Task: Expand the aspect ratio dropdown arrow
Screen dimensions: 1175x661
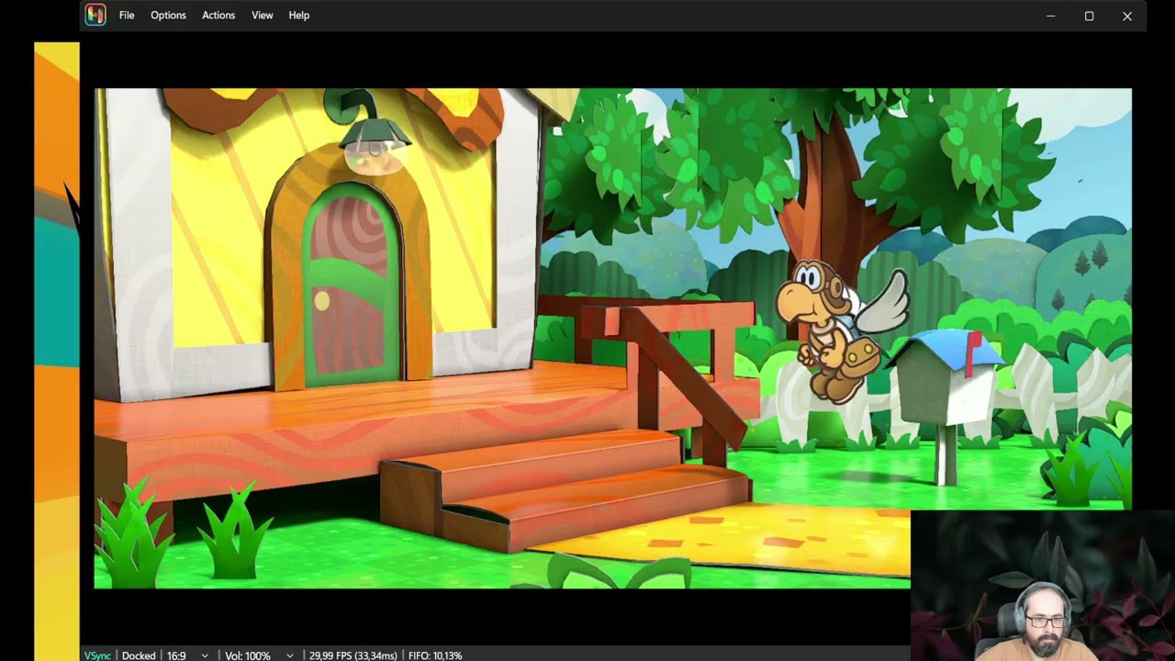Action: [x=205, y=655]
